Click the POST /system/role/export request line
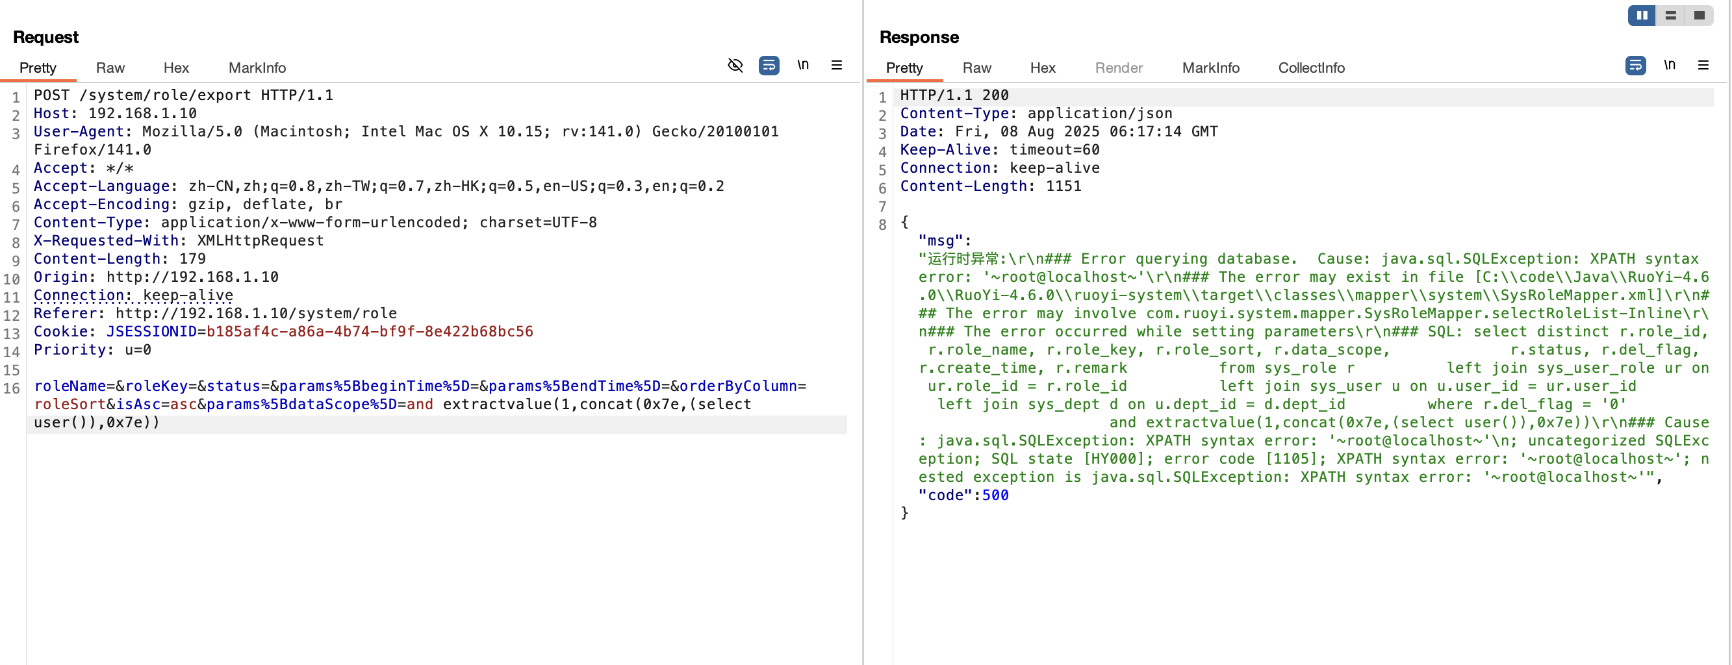Viewport: 1732px width, 665px height. pos(184,95)
